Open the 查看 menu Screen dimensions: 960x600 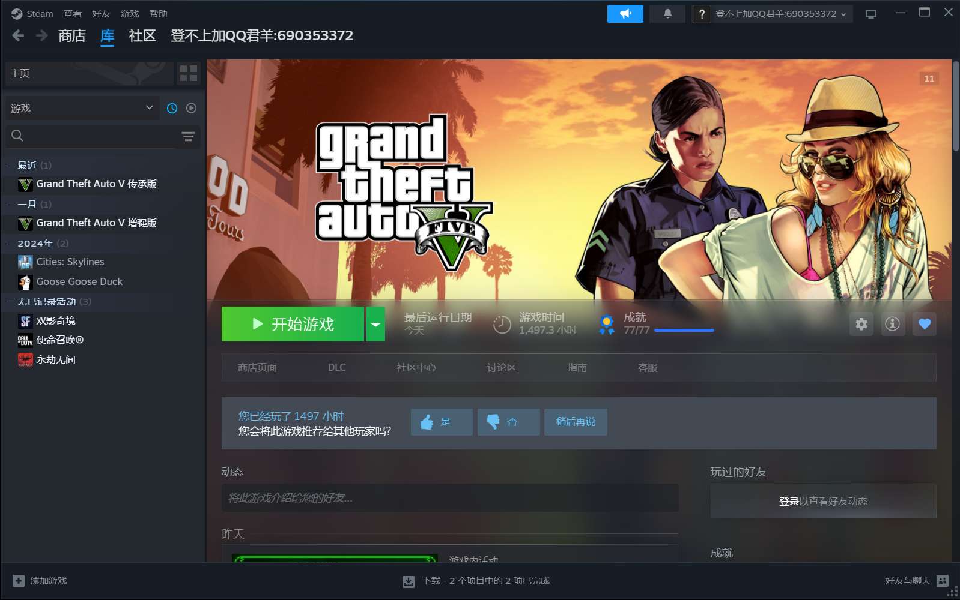tap(73, 13)
